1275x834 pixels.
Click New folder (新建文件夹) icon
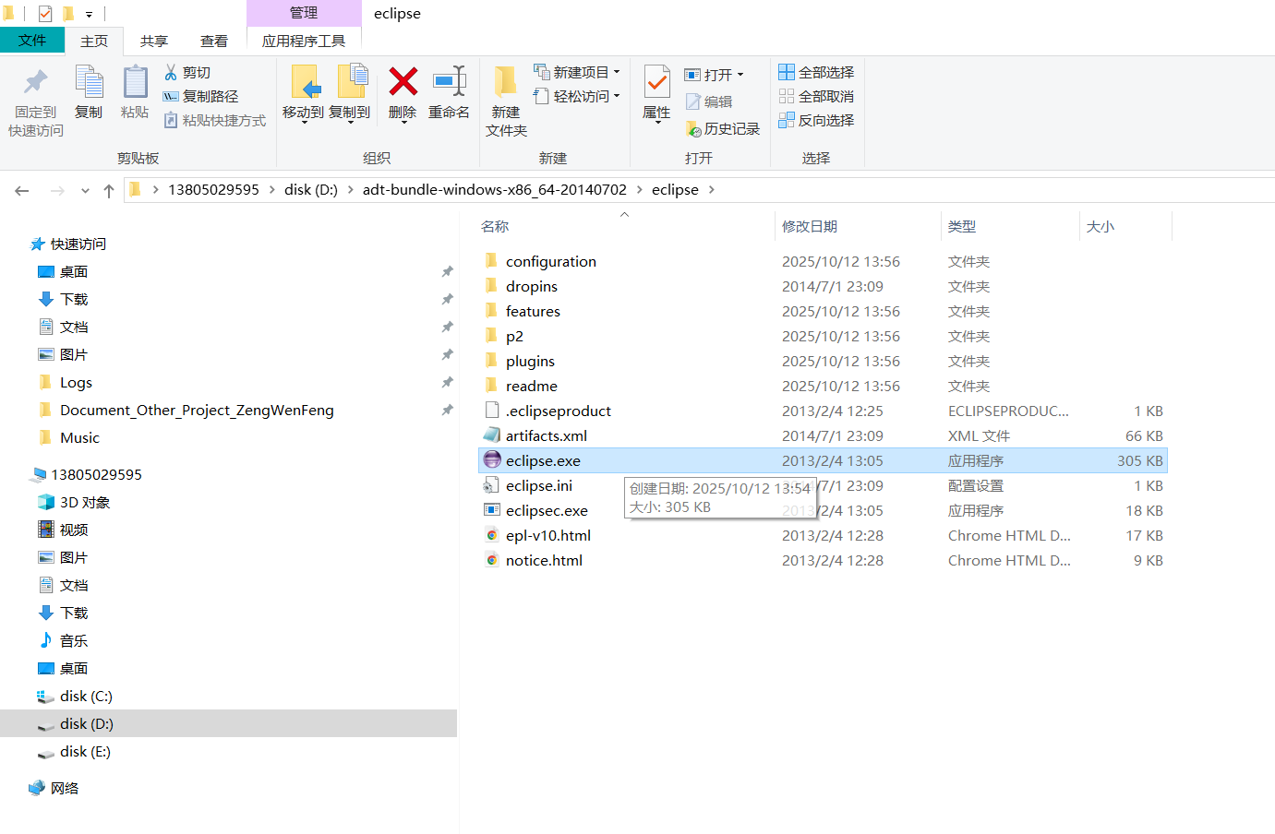(506, 81)
